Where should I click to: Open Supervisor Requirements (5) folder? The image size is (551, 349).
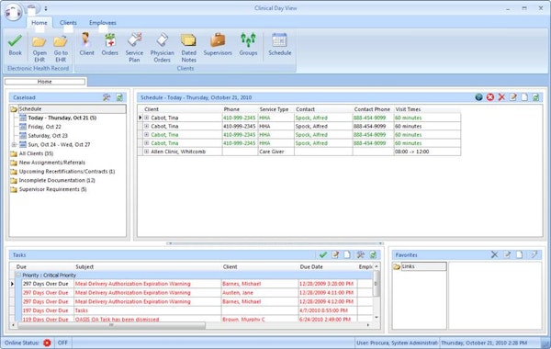52,189
